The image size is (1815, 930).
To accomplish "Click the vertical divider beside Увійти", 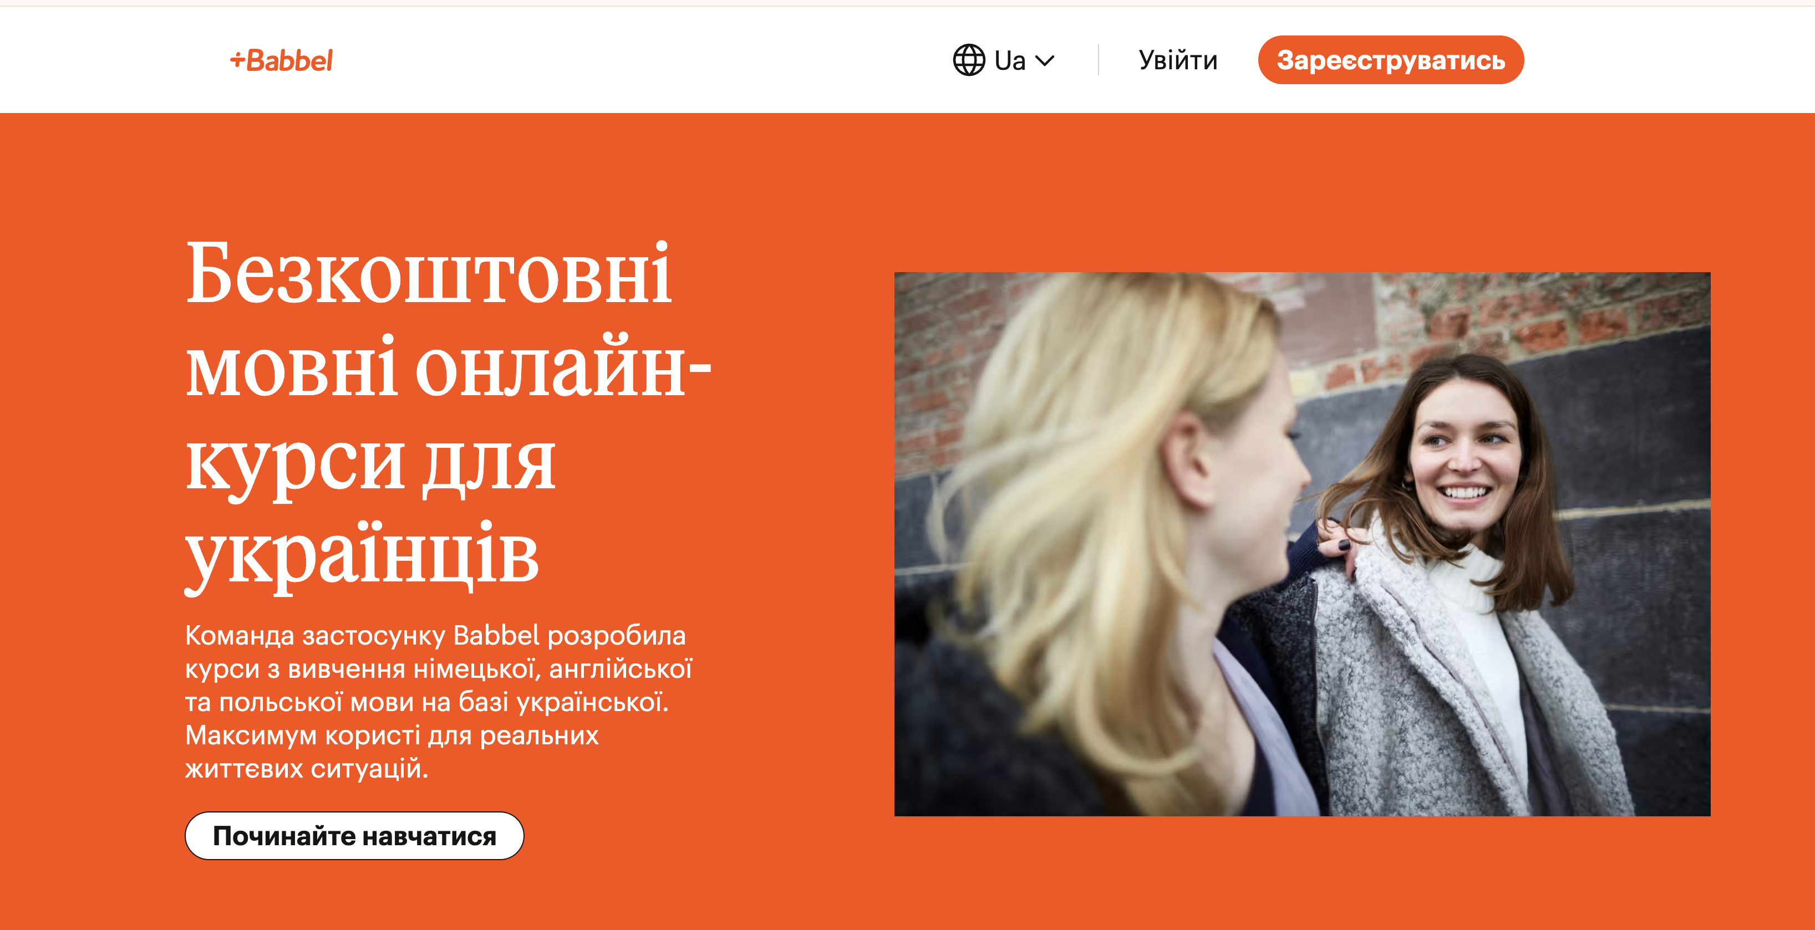I will (1098, 60).
